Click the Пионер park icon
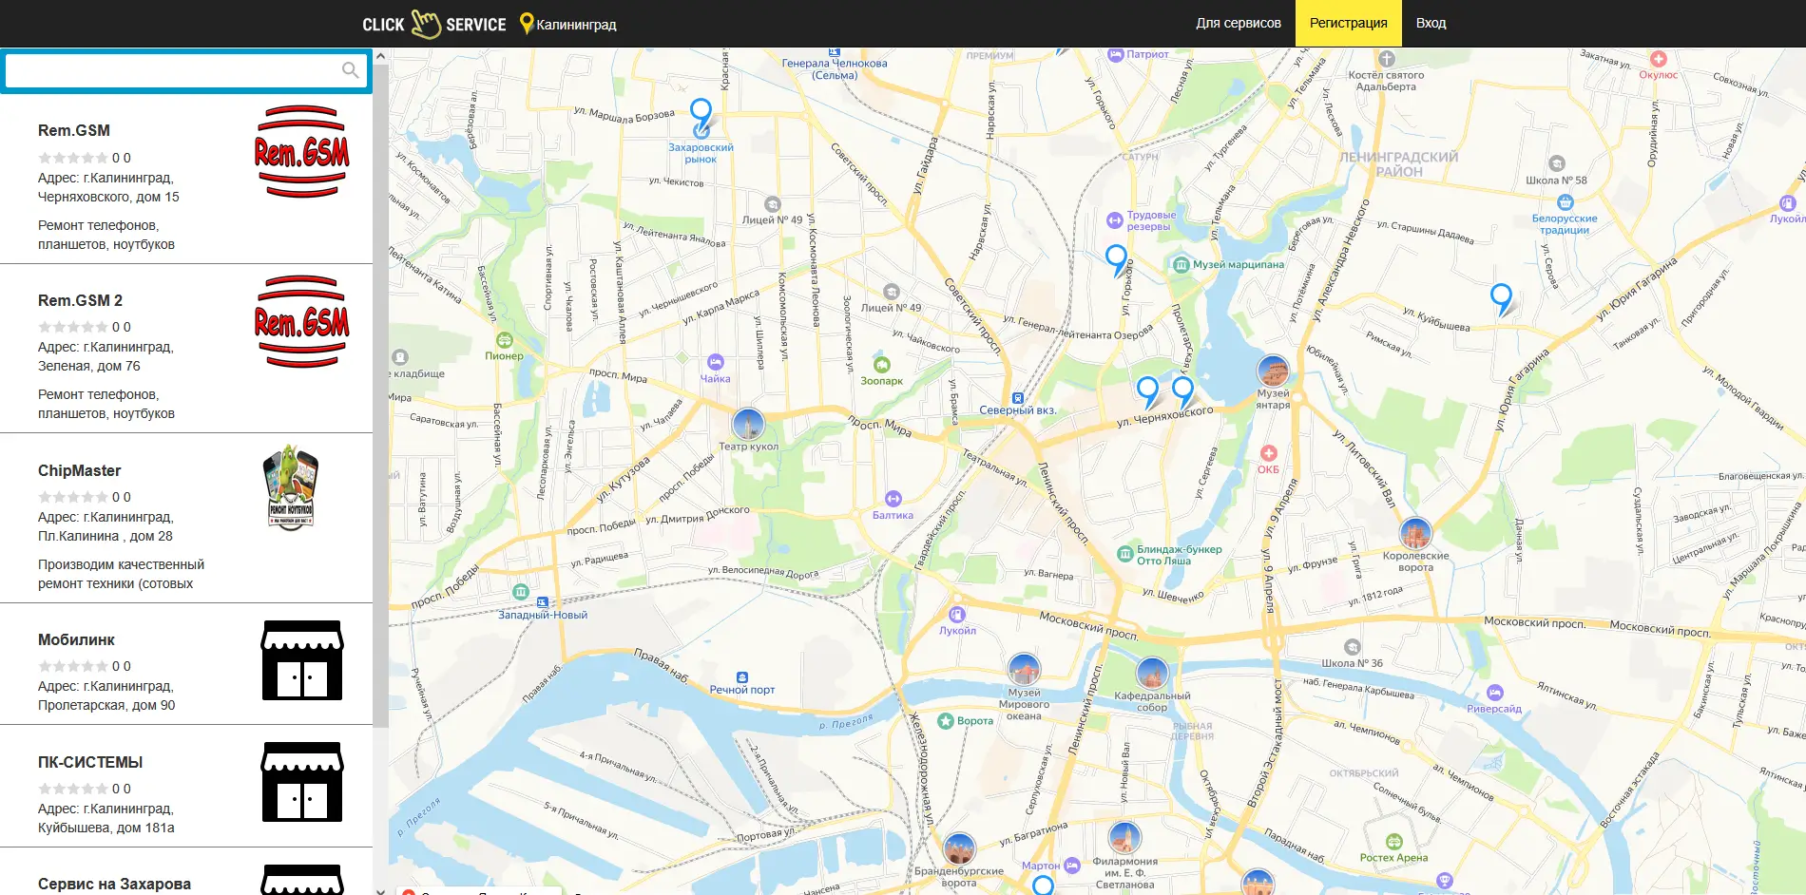 pos(505,340)
